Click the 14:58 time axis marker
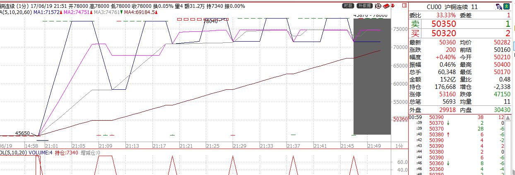 [x=31, y=146]
